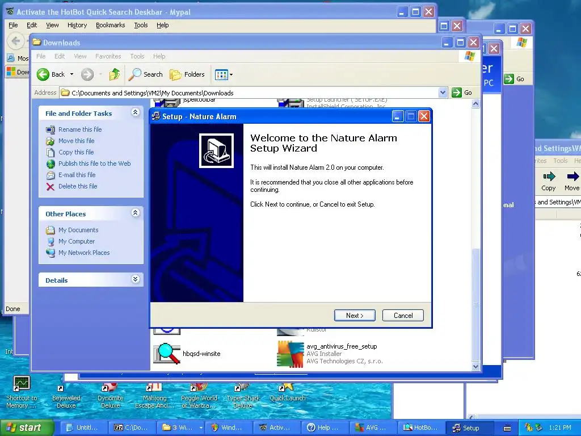Select Mahjong Escape desktop shortcut

[x=154, y=396]
